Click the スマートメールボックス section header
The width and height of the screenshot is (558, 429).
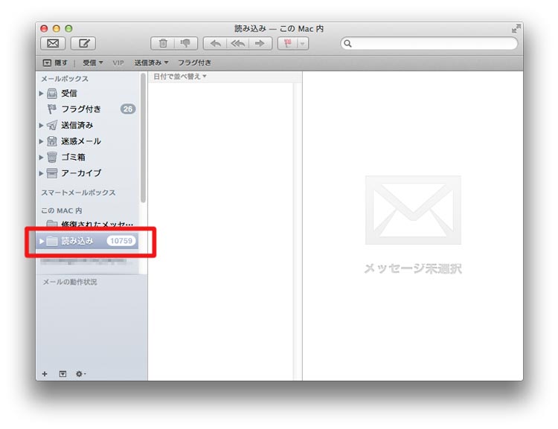click(x=78, y=193)
